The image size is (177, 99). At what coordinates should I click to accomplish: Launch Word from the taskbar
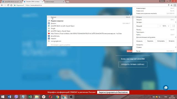click(x=9, y=97)
